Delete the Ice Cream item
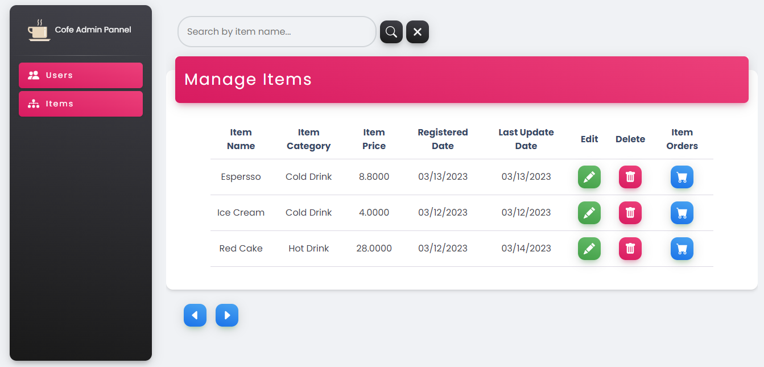 point(630,213)
